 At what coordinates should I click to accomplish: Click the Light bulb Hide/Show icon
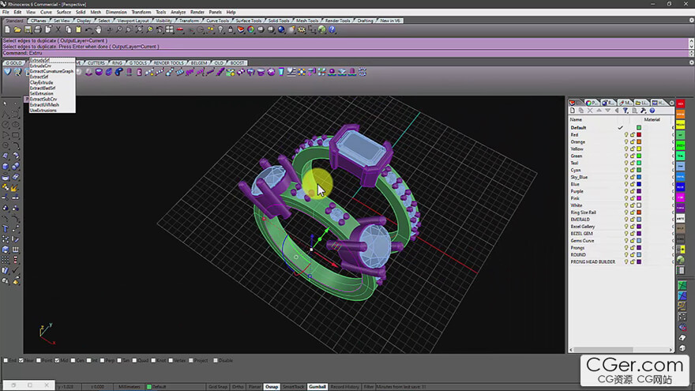(220, 30)
